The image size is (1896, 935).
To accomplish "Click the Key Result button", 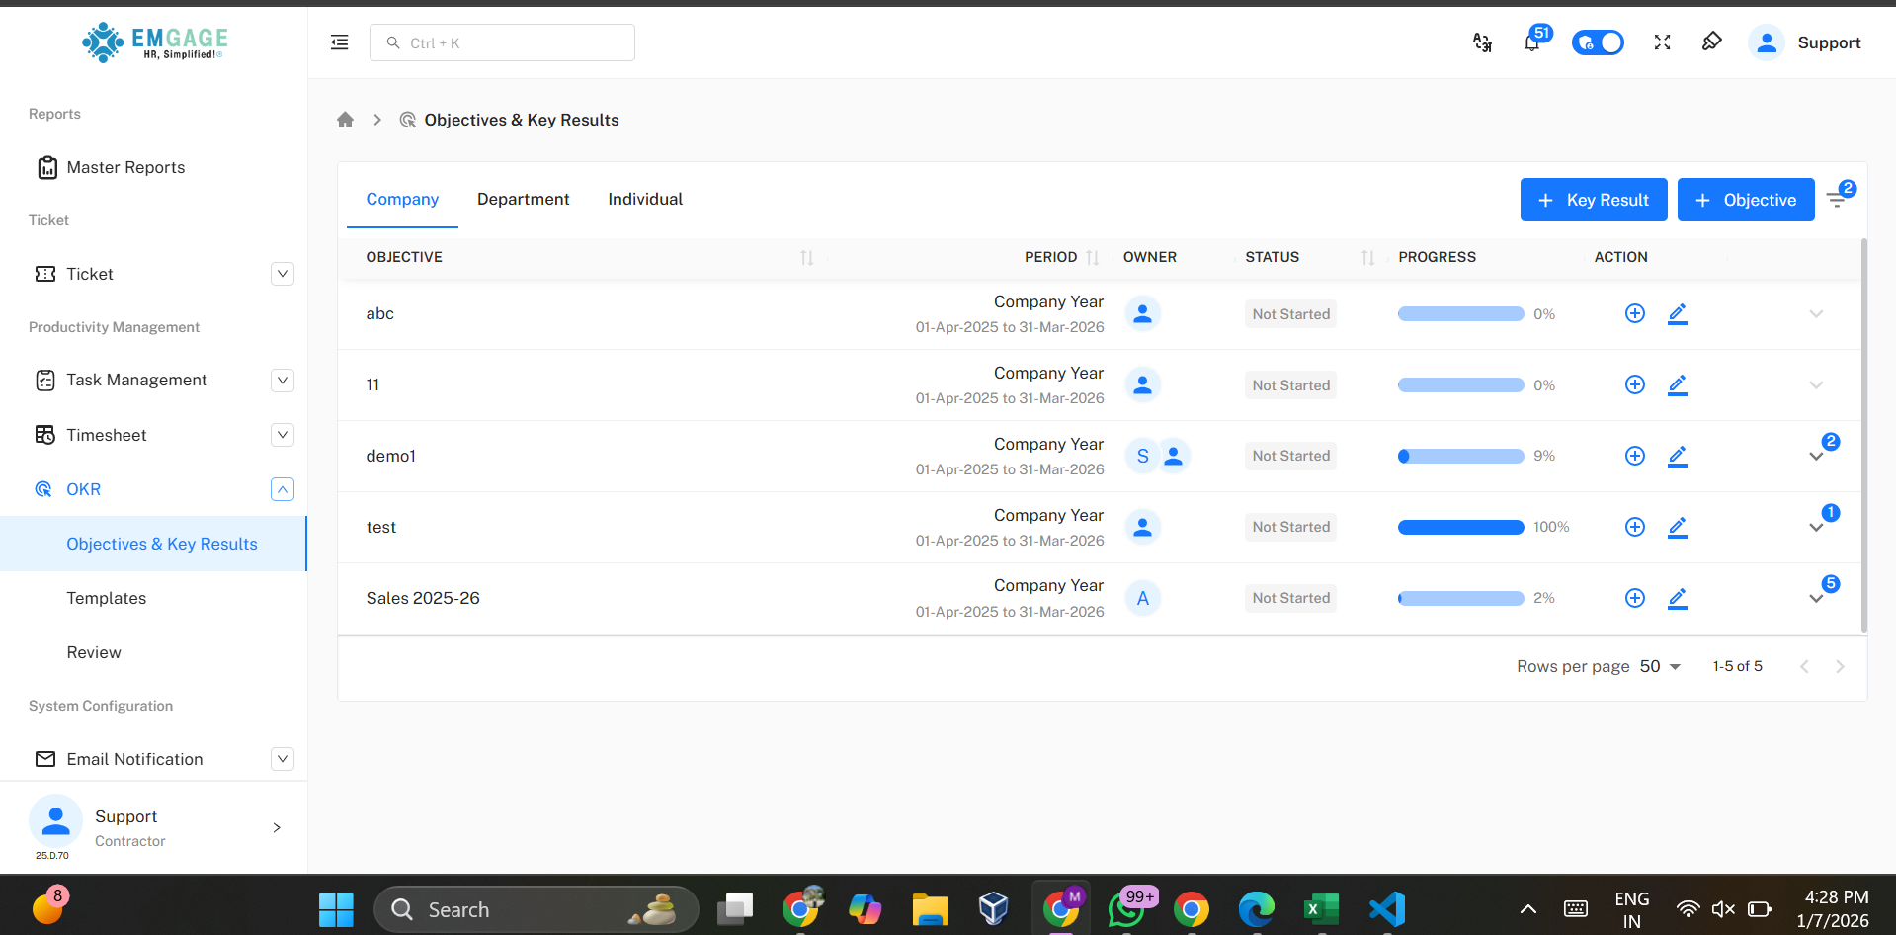I will coord(1593,200).
